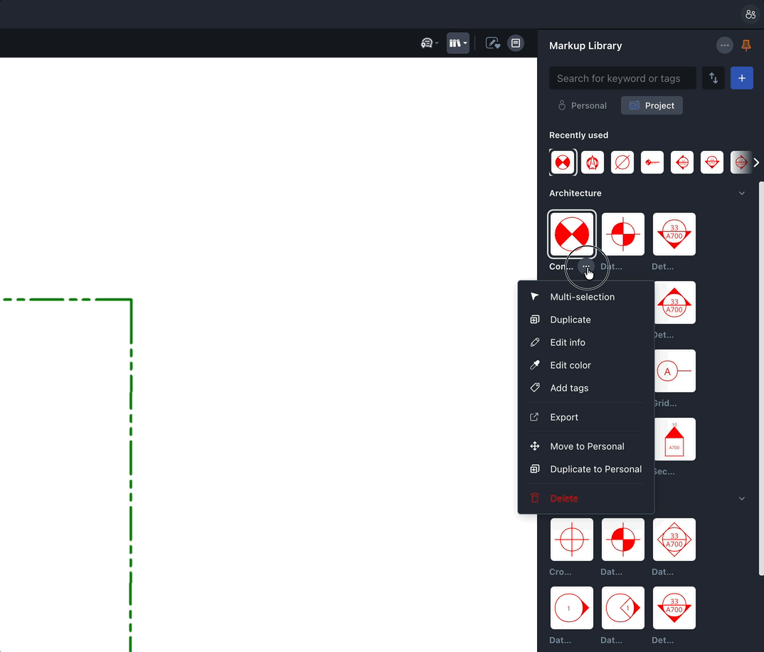Screen dimensions: 764x652
Task: Select the Project library toggle
Action: [652, 105]
